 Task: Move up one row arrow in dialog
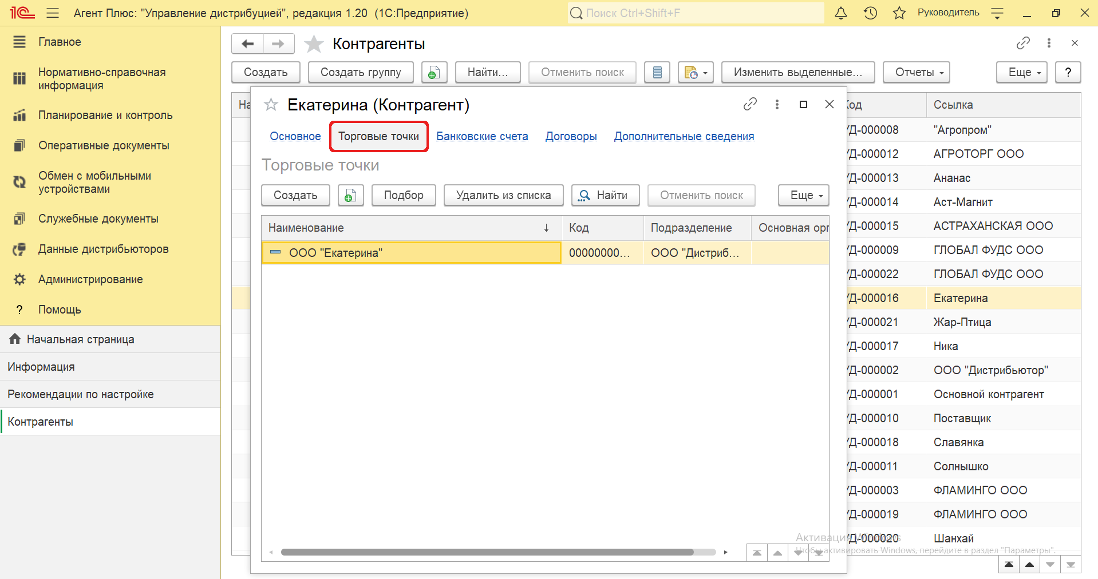click(777, 553)
